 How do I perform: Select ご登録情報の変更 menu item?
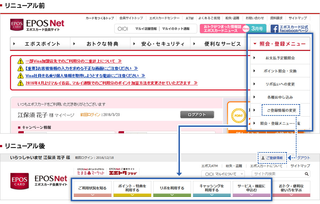click(x=280, y=110)
